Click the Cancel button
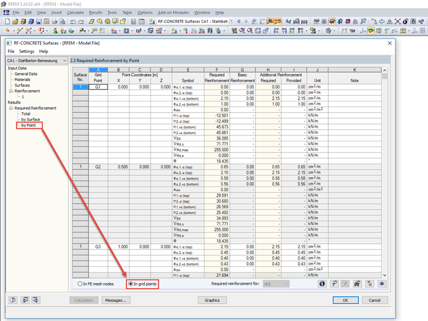 coord(374,300)
